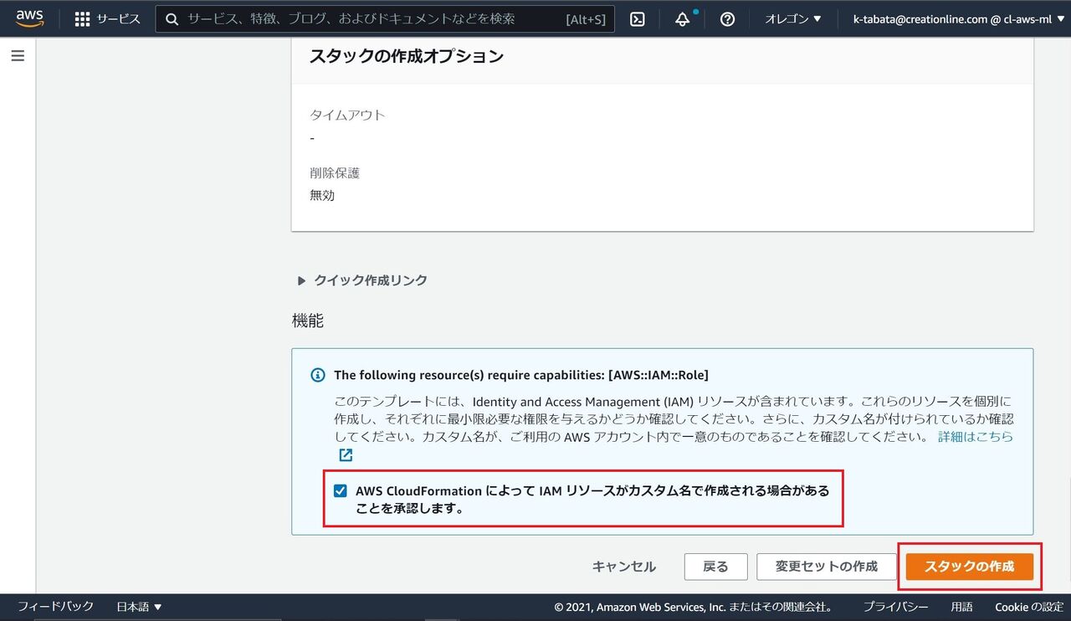1071x621 pixels.
Task: Open the 詳細はこちら link
Action: 976,437
